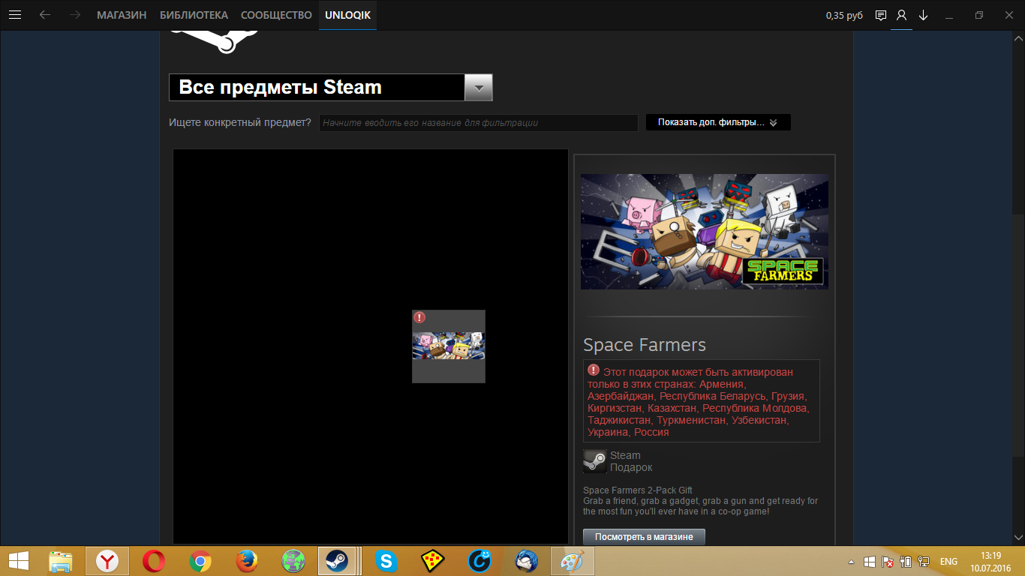Expand Показать доп. фильтры button

(718, 122)
